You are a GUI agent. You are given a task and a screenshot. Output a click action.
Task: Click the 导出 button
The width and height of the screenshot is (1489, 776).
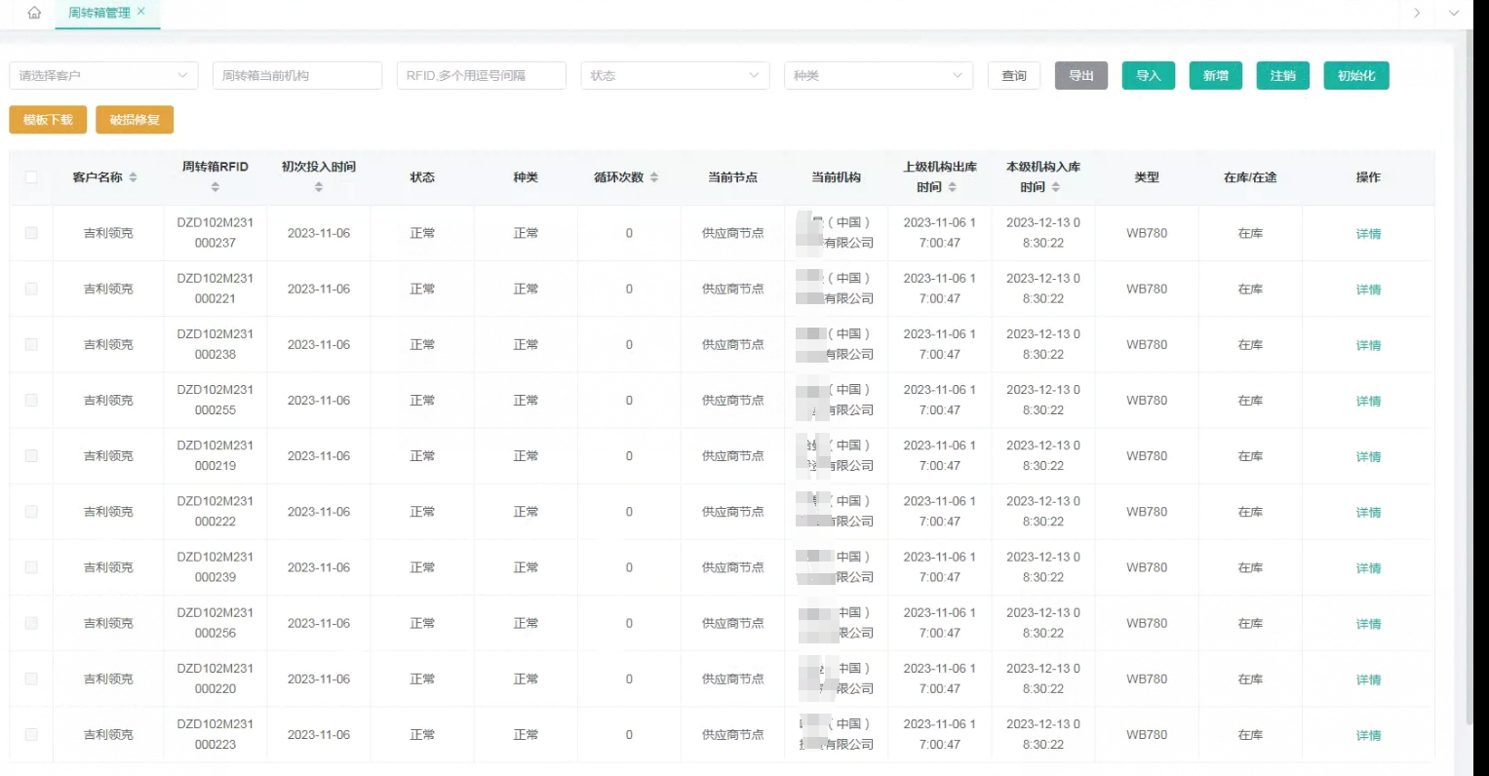[x=1081, y=75]
